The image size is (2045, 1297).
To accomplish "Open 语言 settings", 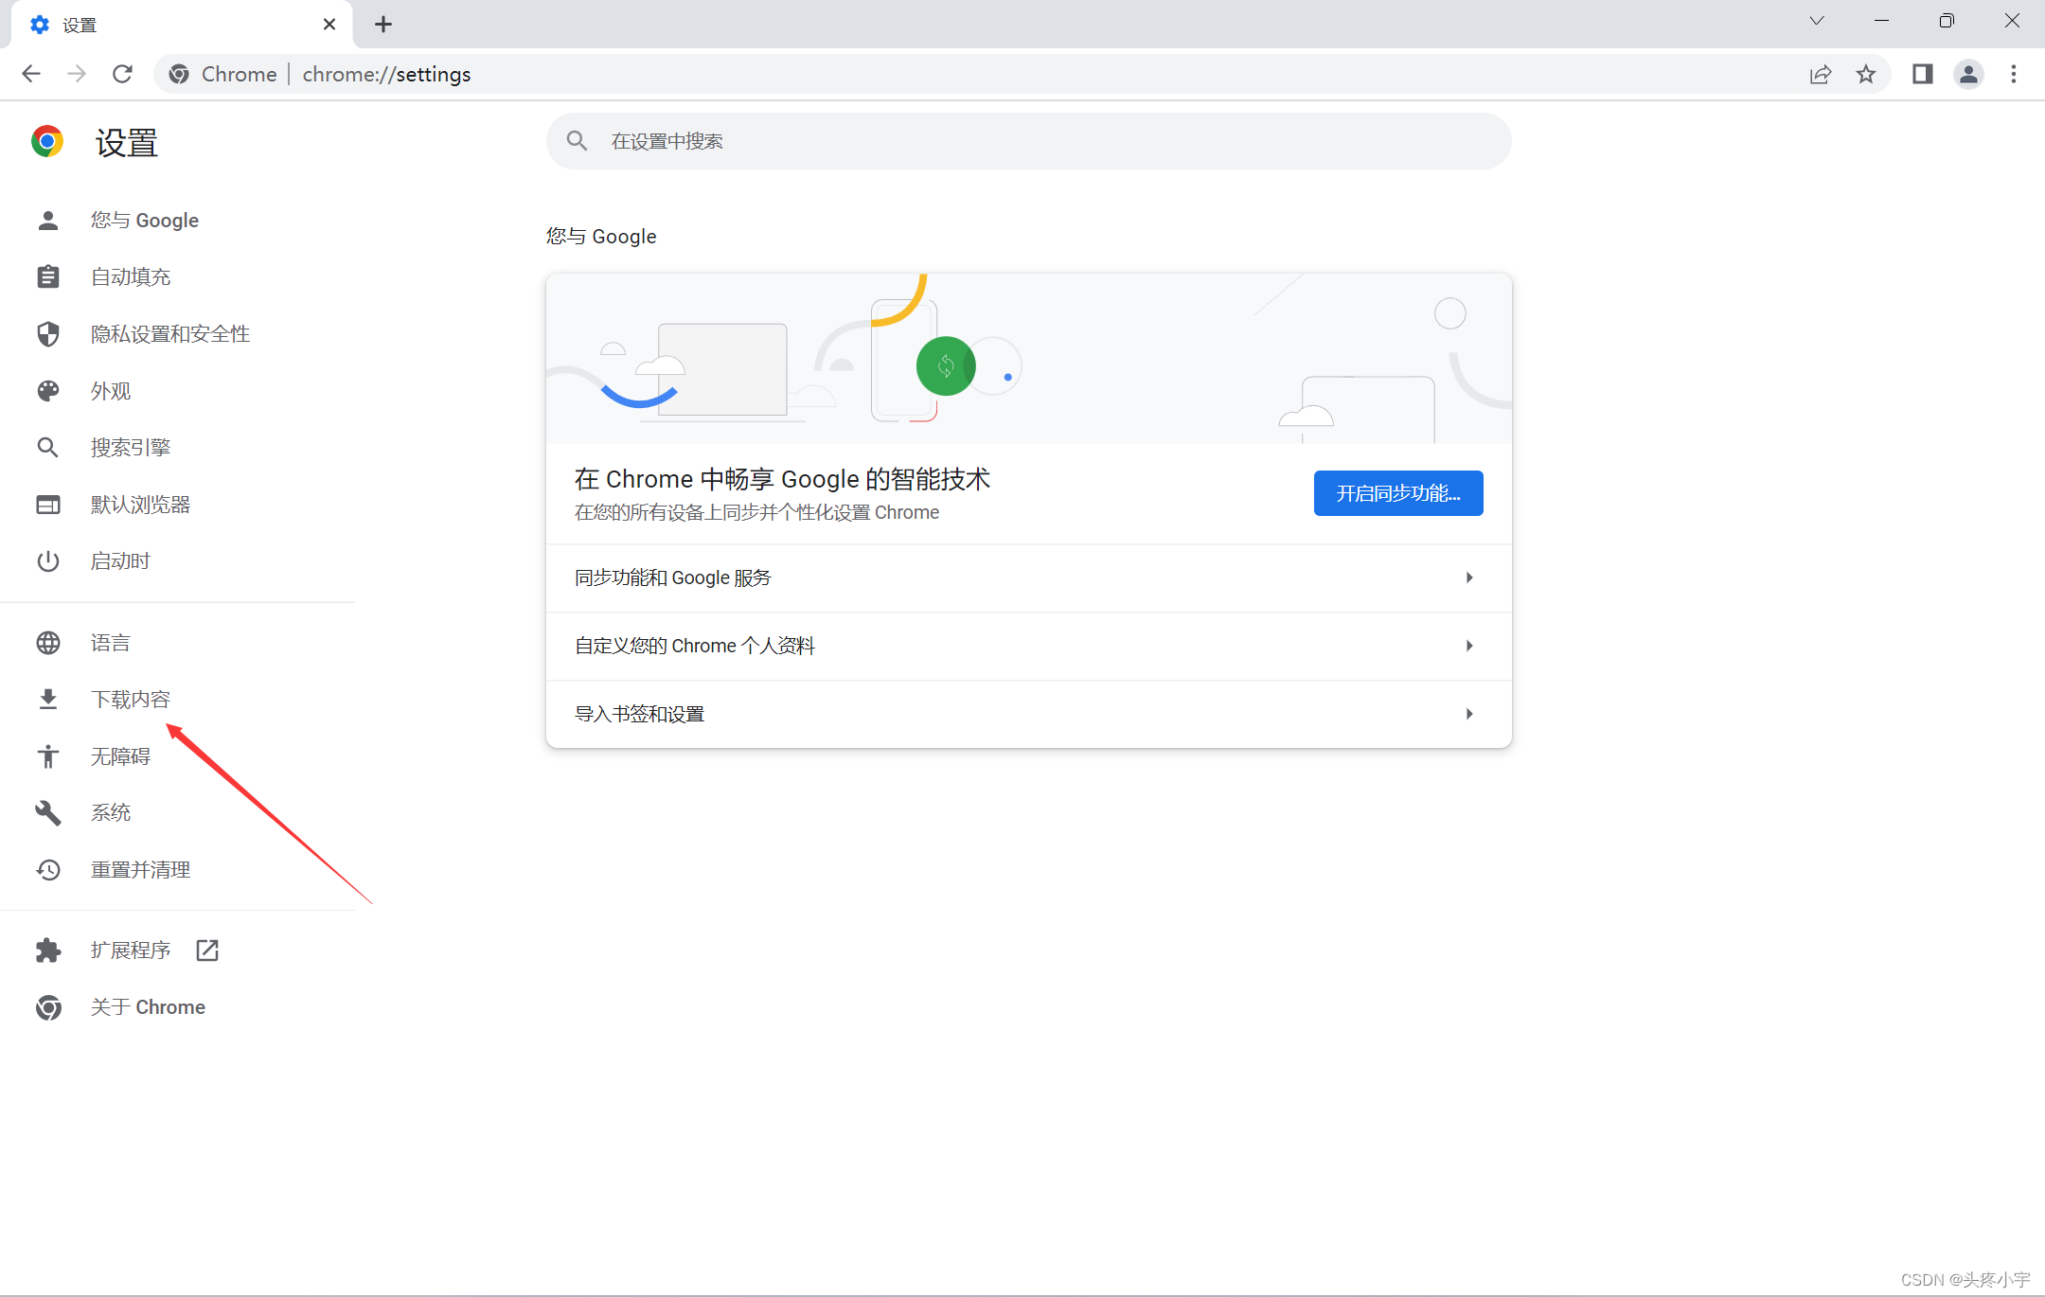I will (x=111, y=643).
